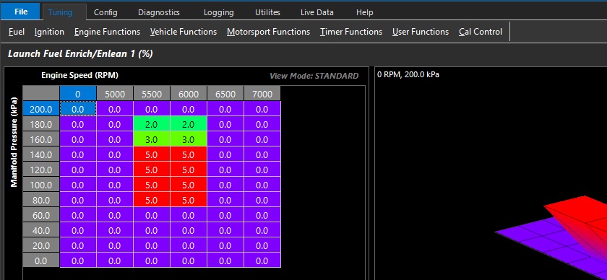This screenshot has width=607, height=280.
Task: Click cell at 40.0 kPa, 5000 RPM
Action: pos(115,230)
